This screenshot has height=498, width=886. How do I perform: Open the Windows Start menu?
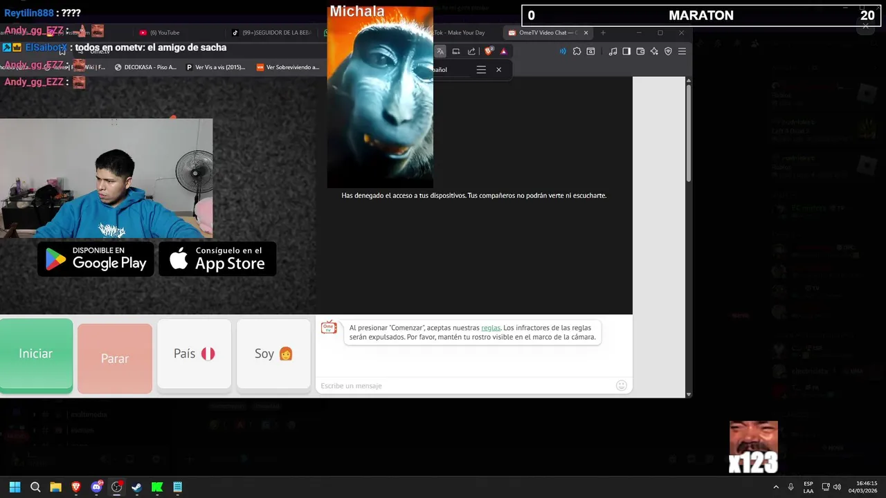coord(15,487)
